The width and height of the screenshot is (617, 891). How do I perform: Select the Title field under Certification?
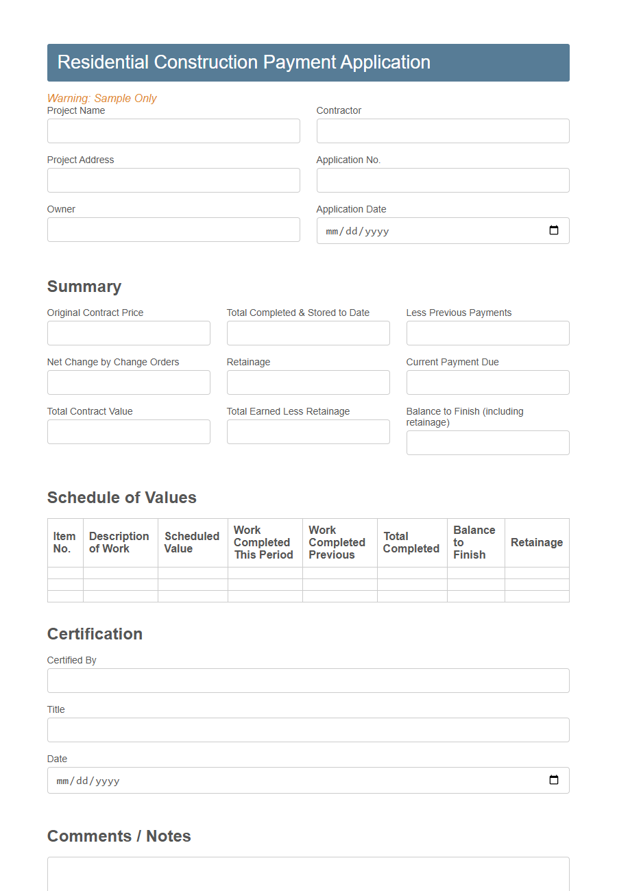(308, 730)
